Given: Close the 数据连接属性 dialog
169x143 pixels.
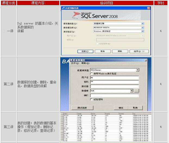Looking at the screenshot, I should (146, 60).
